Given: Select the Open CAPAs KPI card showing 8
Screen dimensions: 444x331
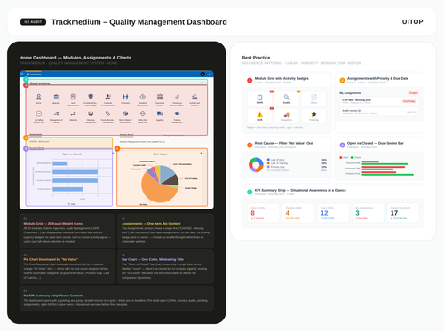Looking at the screenshot, I should point(264,213).
